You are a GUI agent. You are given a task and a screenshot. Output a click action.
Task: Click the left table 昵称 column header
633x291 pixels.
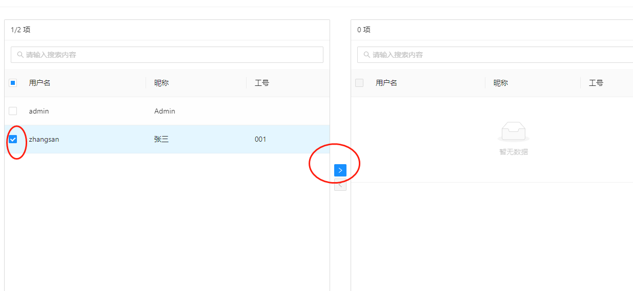pos(161,83)
